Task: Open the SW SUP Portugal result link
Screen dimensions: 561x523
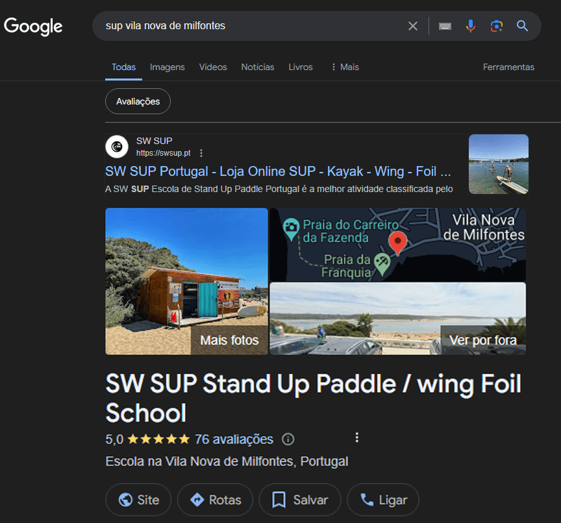Action: pyautogui.click(x=278, y=171)
